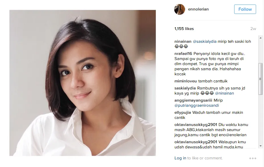
Task: Open commenter ninainan's profile
Action: (183, 41)
